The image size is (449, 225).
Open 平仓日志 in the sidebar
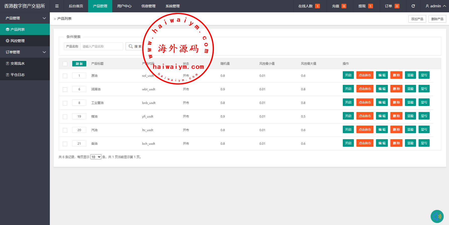pyautogui.click(x=25, y=75)
